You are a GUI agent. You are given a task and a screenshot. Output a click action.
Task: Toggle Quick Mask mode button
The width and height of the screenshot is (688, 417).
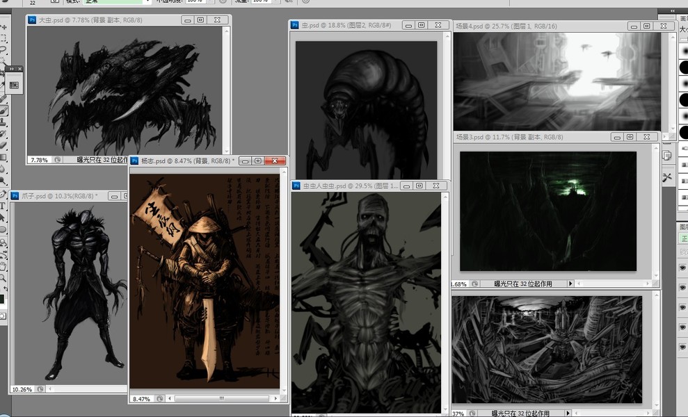click(x=3, y=316)
